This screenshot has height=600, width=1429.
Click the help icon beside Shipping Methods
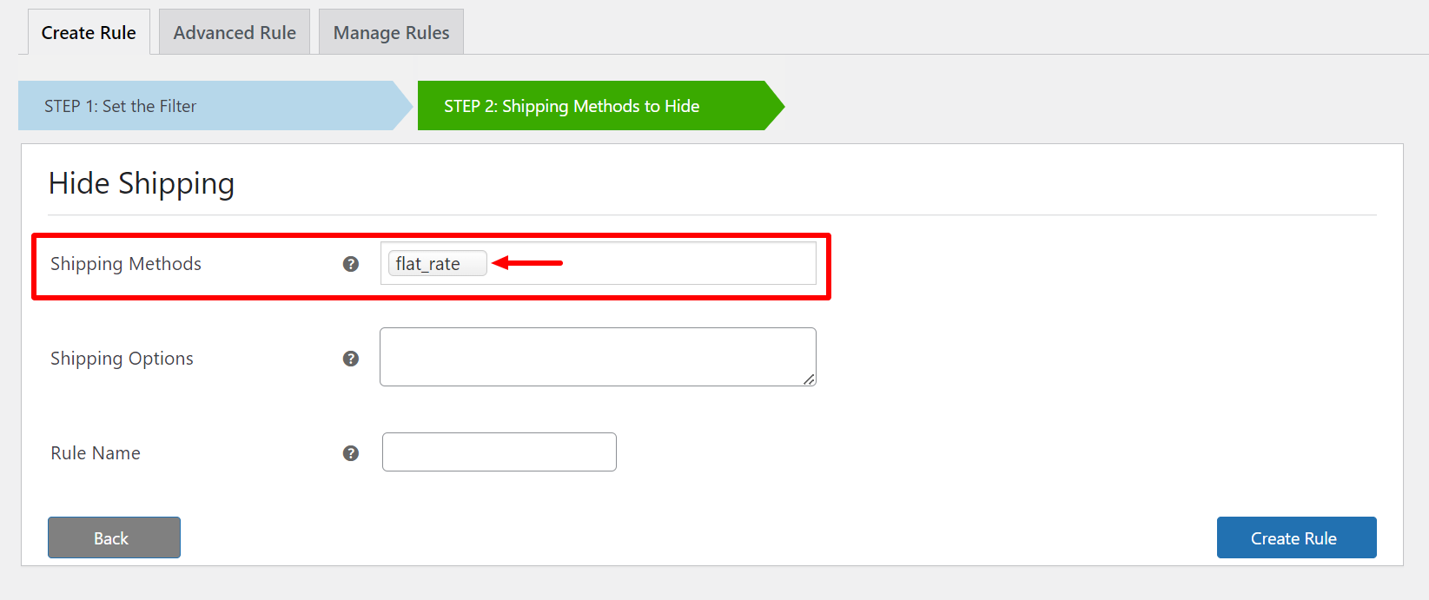click(x=351, y=264)
